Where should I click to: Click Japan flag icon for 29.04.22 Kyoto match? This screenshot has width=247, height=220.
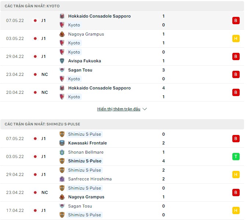tap(35, 56)
